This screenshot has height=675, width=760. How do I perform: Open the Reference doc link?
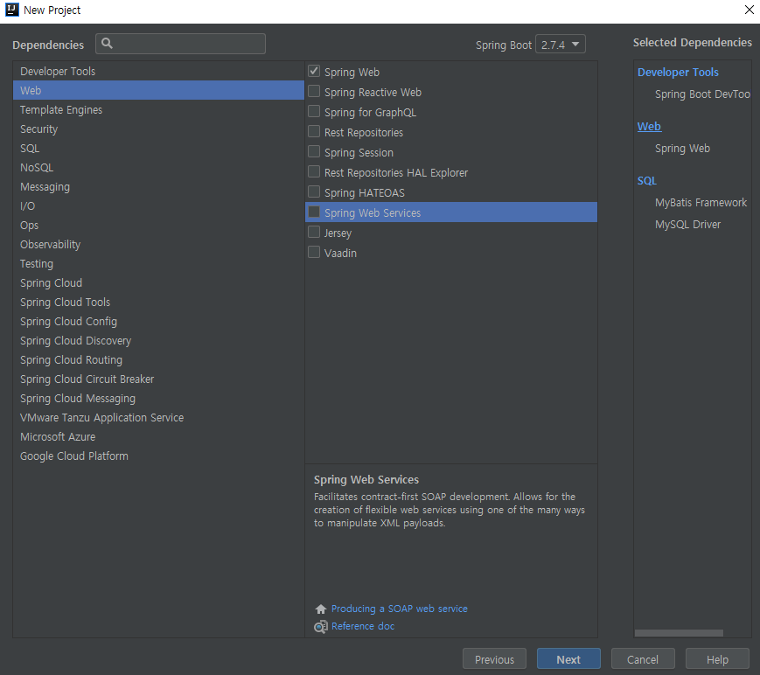pos(363,626)
